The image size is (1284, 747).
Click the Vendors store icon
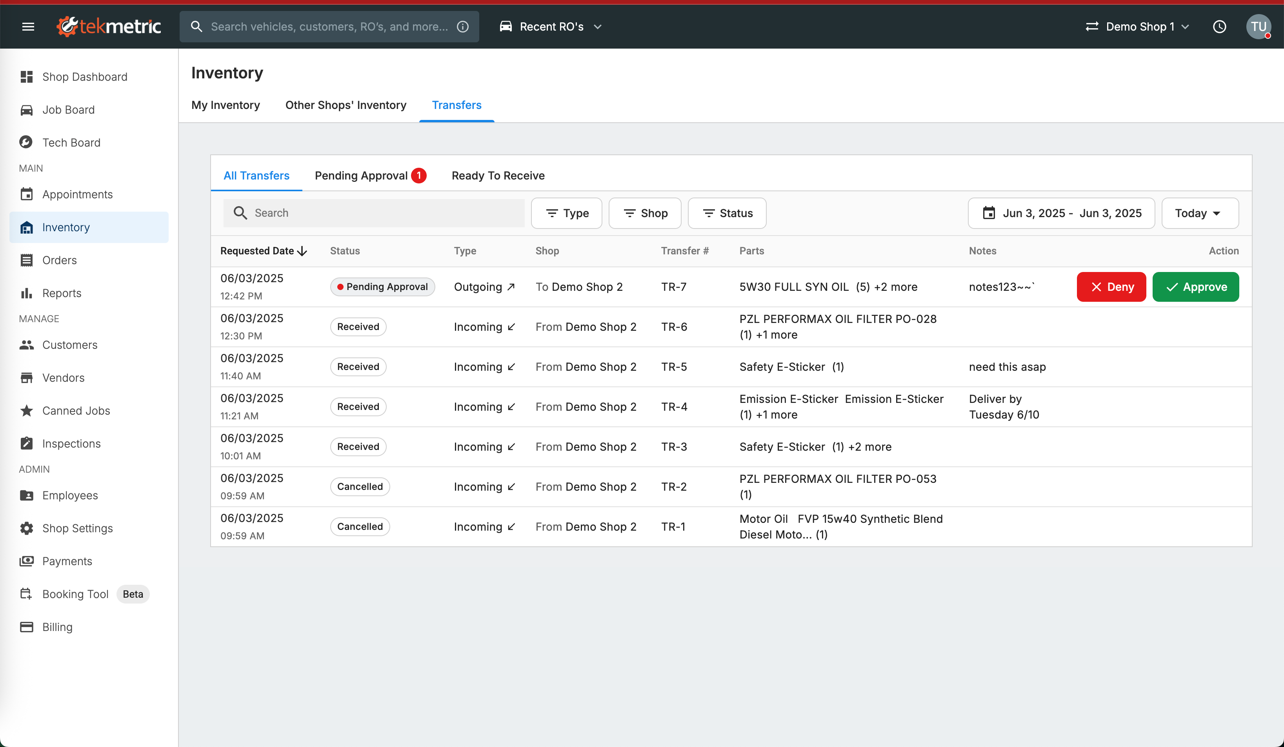coord(27,378)
